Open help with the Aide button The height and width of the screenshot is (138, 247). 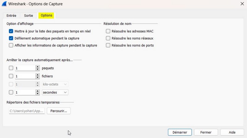coord(232,132)
